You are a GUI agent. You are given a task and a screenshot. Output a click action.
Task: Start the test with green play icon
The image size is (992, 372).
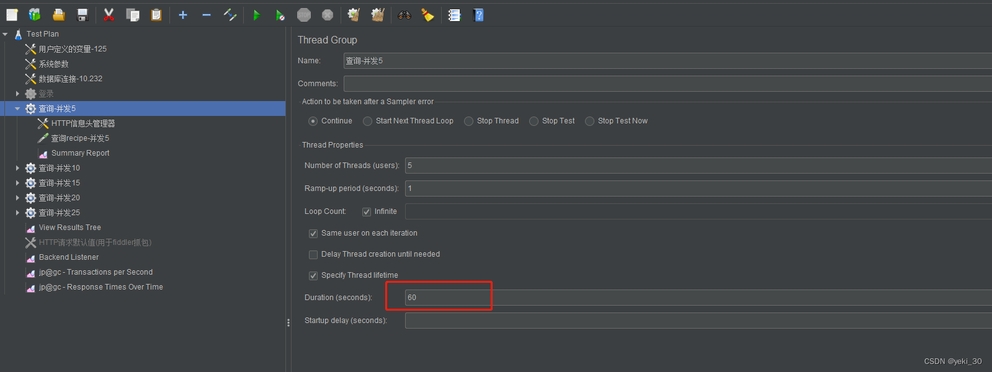tap(257, 15)
